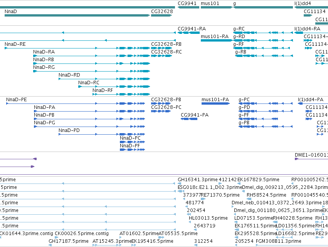328x247 pixels.
Task: Click the NnaD-PB protein label
Action: tap(44, 115)
